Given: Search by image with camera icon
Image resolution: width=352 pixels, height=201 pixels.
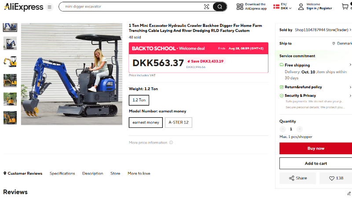Looking at the screenshot, I should (x=206, y=7).
